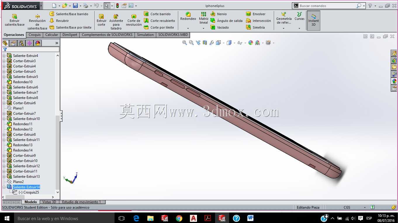398x223 pixels.
Task: Select the Simetría mirror tool
Action: click(255, 27)
